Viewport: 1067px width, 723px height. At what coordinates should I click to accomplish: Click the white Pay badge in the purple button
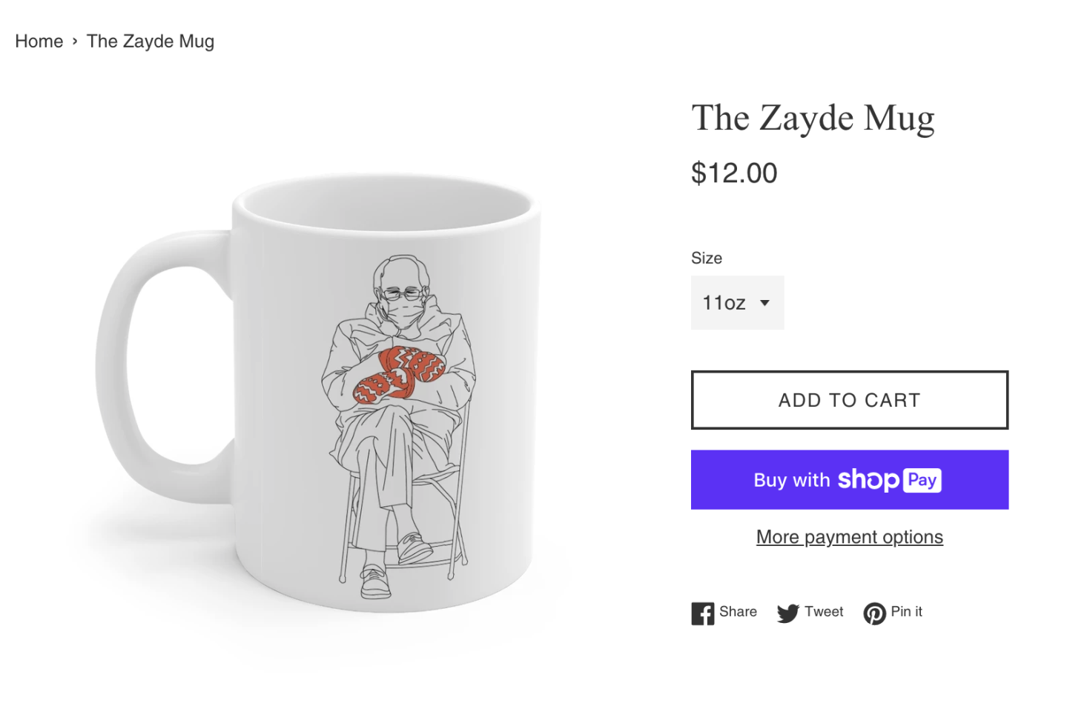[x=922, y=480]
